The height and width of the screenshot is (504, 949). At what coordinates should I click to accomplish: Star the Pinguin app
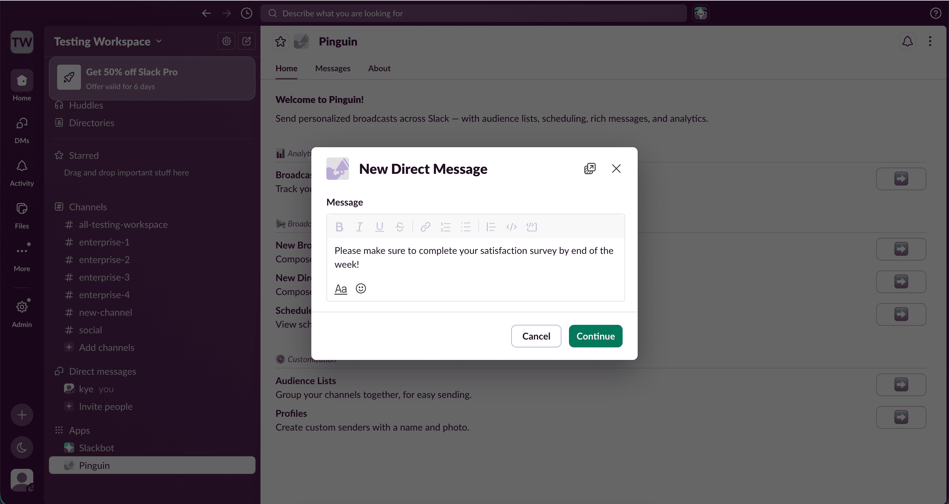[x=280, y=41]
